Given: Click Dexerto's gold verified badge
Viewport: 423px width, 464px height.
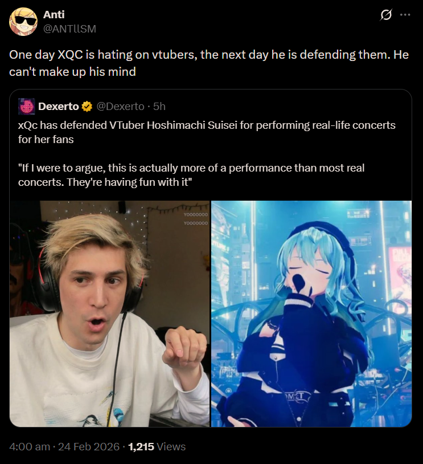Looking at the screenshot, I should (87, 107).
